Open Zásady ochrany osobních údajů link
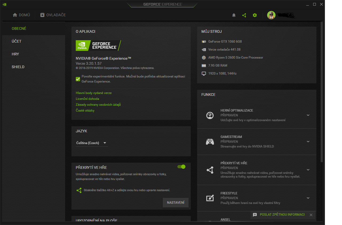Screen dimensions: 342x225 pos(98,105)
